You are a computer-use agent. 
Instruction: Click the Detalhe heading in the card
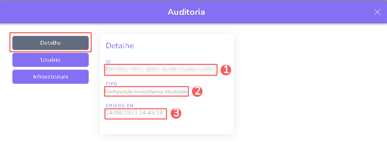click(120, 46)
